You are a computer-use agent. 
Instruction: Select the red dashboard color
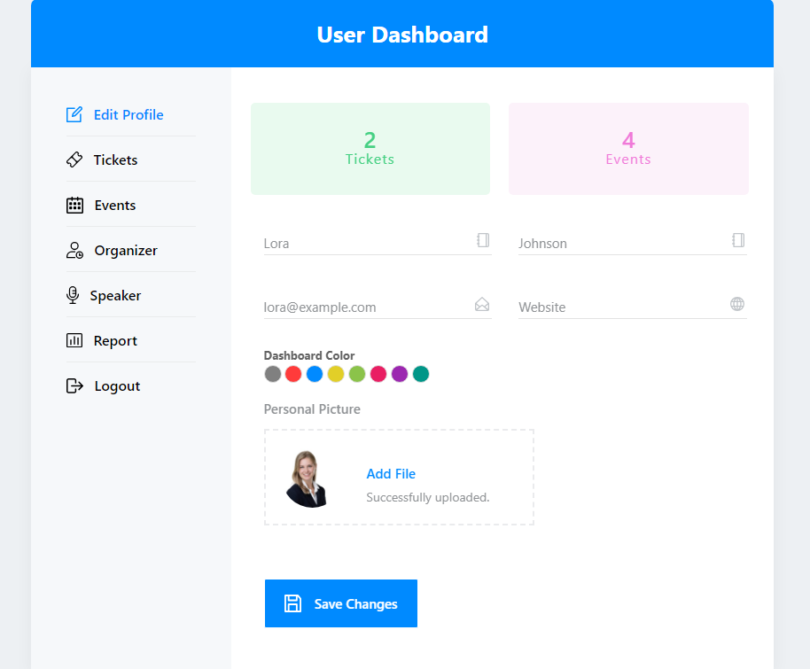[293, 374]
